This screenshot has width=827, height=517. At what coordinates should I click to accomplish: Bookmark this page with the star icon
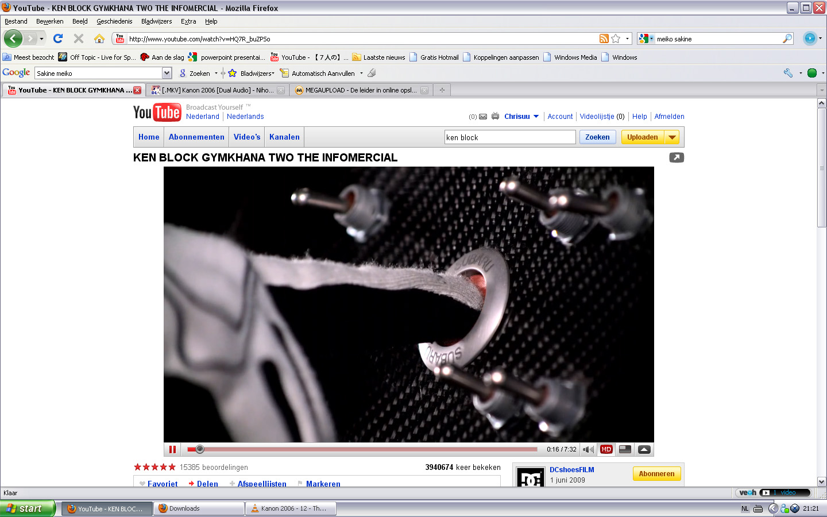(x=616, y=38)
